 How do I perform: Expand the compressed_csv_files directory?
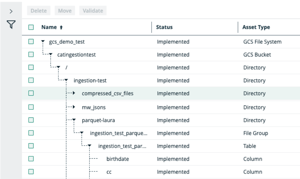[74, 93]
